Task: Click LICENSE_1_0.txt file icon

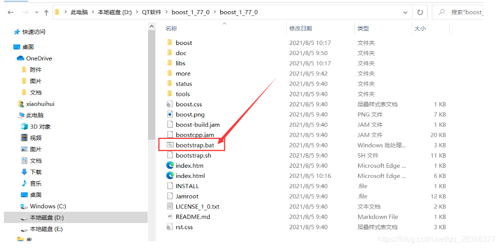Action: point(170,206)
